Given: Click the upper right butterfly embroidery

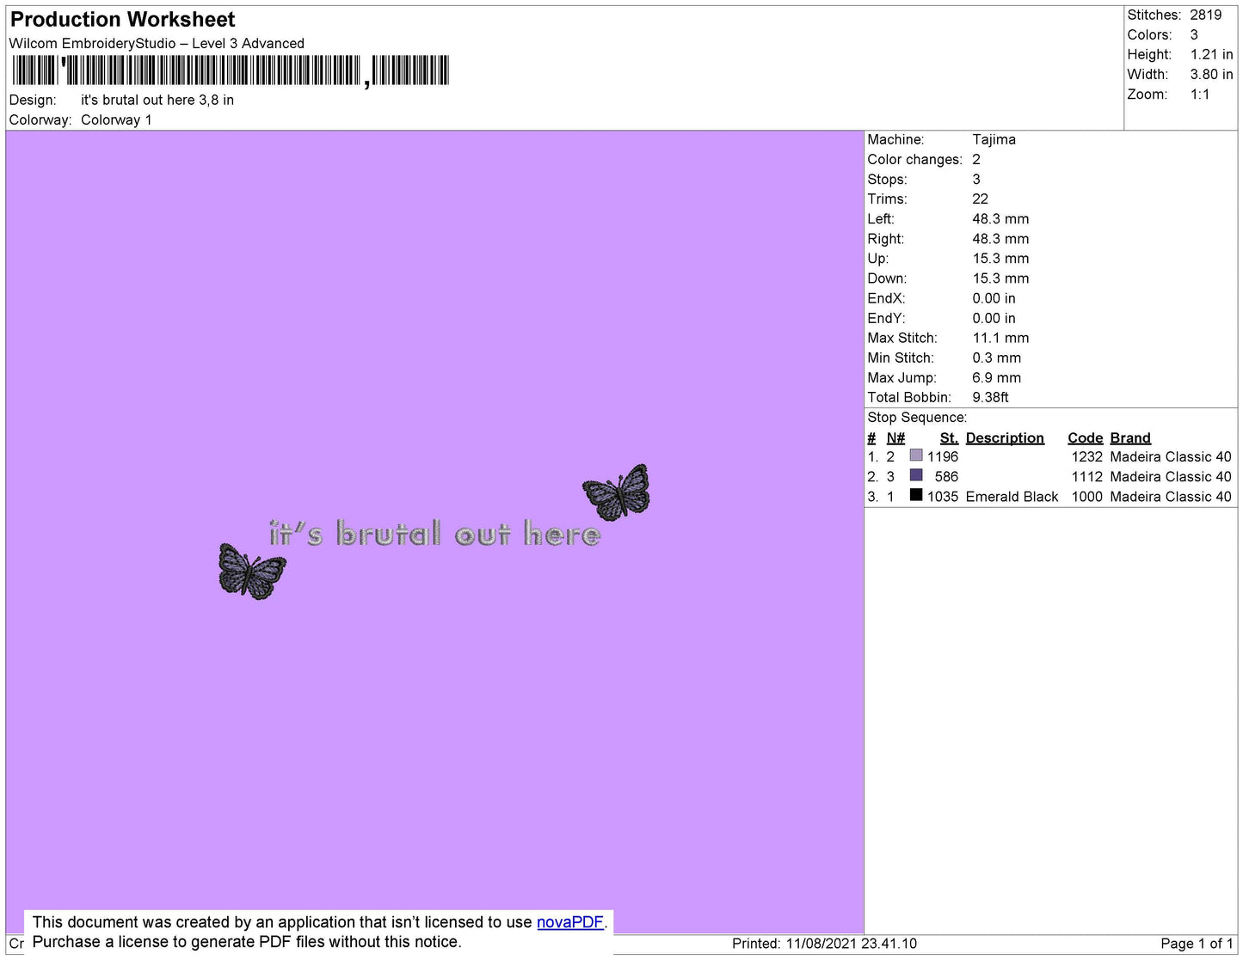Looking at the screenshot, I should pos(617,492).
